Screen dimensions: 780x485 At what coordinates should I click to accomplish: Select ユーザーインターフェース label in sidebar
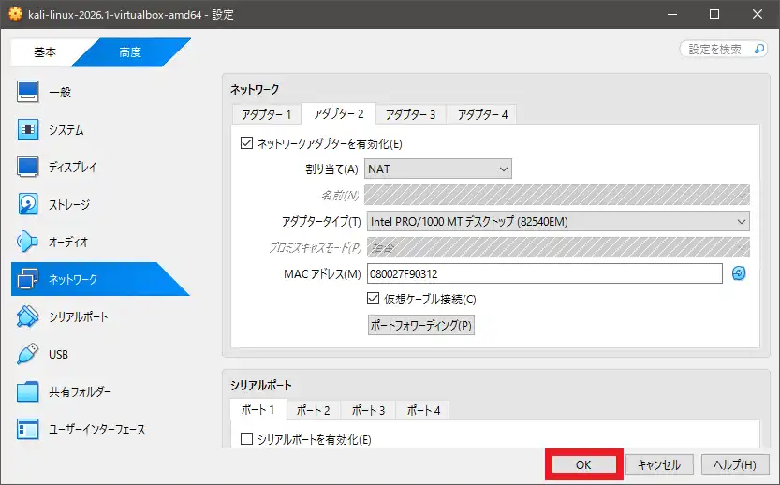pyautogui.click(x=97, y=429)
